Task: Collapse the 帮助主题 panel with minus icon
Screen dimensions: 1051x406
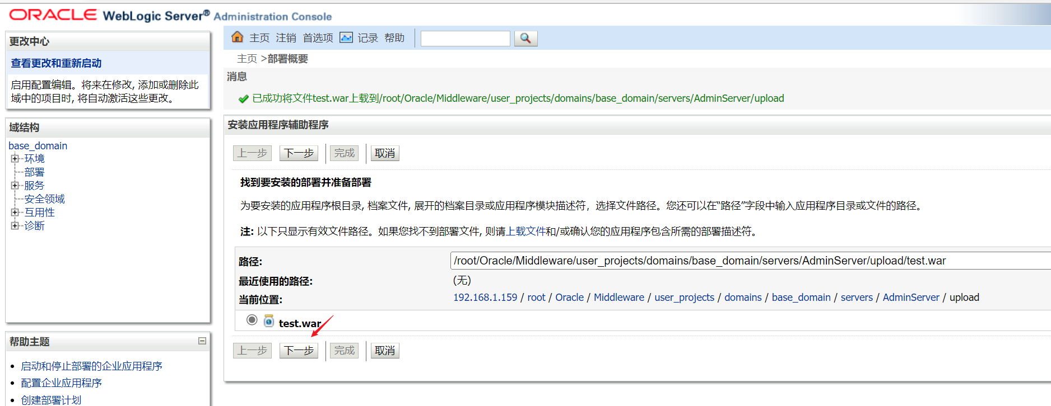Action: [202, 341]
